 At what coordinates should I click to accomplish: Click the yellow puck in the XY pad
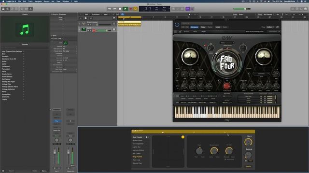click(x=183, y=137)
